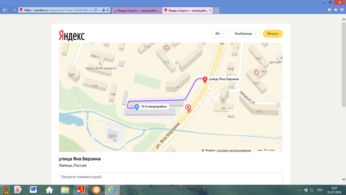Open the orange ship wheel app in taskbar
Viewport: 346px width, 195px height.
97,190
